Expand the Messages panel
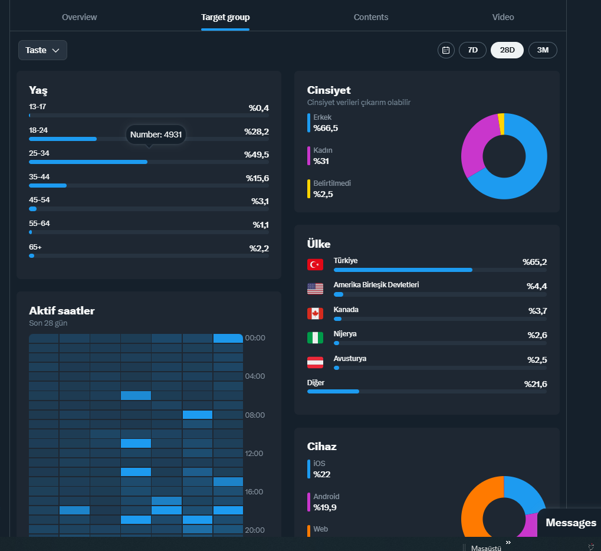Image resolution: width=601 pixels, height=551 pixels. click(570, 523)
